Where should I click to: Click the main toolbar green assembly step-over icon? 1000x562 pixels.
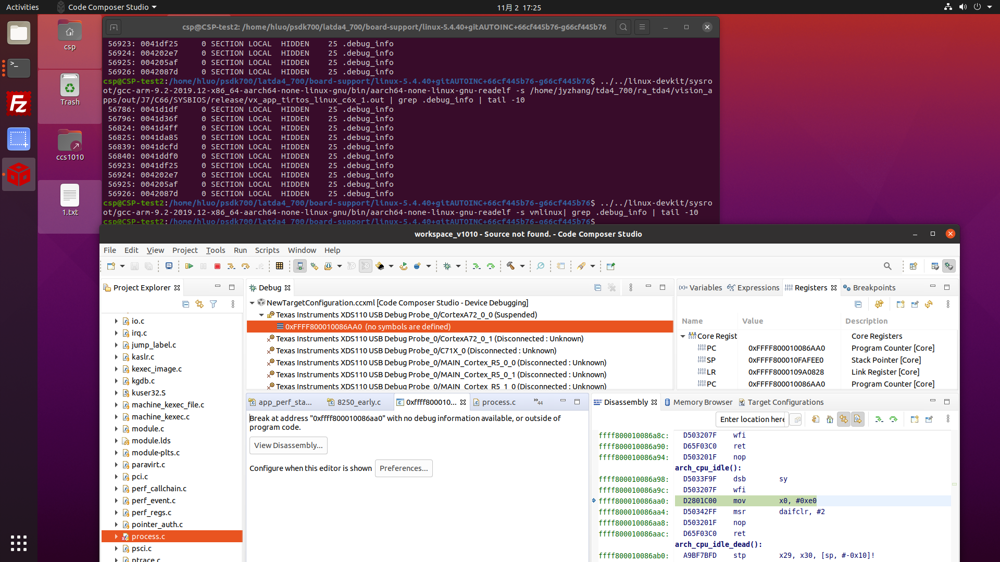[x=491, y=266]
